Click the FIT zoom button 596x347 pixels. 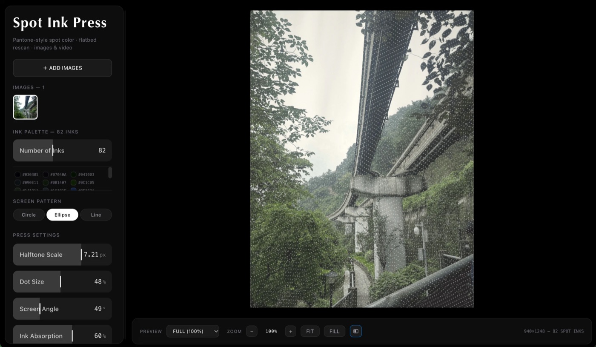310,331
